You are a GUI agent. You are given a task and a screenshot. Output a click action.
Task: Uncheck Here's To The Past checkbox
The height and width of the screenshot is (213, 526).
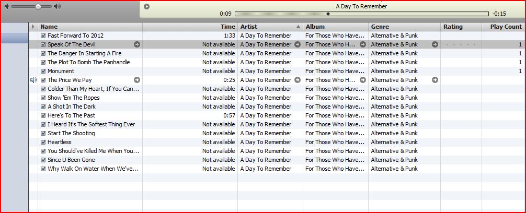coord(43,115)
